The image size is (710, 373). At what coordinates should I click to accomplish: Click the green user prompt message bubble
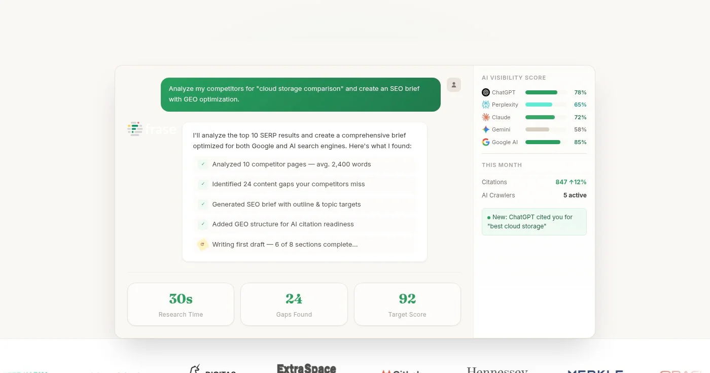coord(301,94)
